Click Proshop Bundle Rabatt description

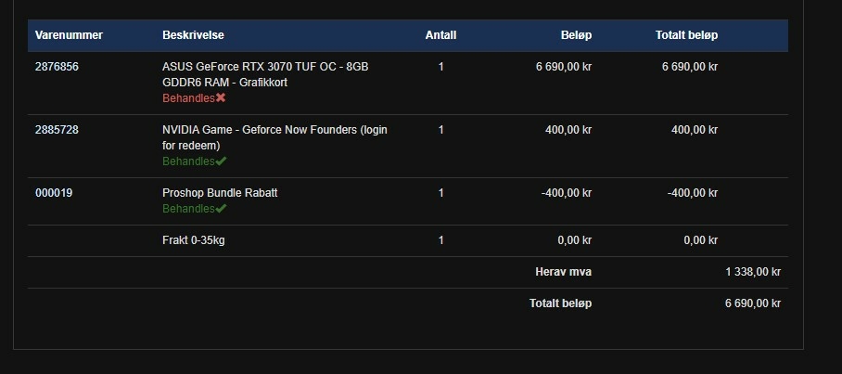pyautogui.click(x=220, y=192)
